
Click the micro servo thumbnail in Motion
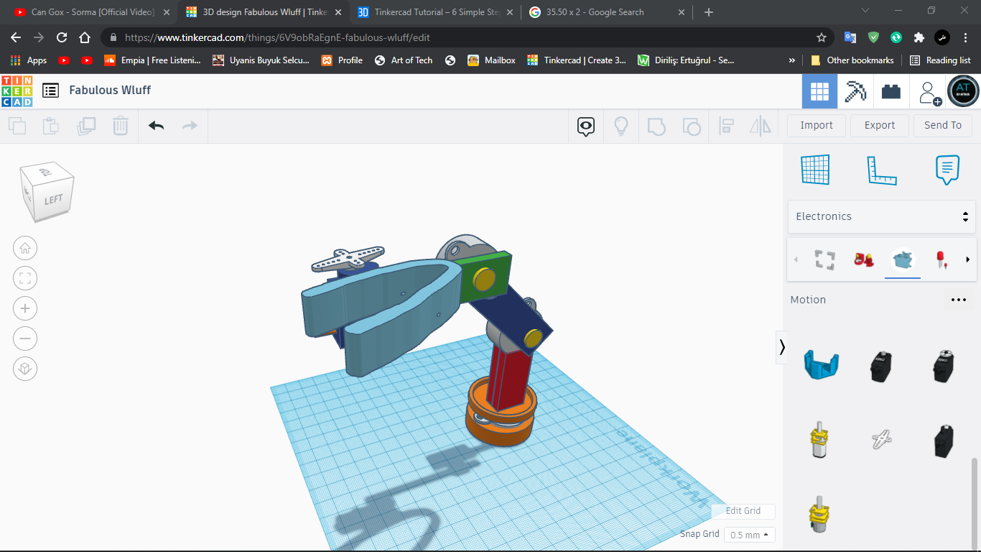coord(881,366)
